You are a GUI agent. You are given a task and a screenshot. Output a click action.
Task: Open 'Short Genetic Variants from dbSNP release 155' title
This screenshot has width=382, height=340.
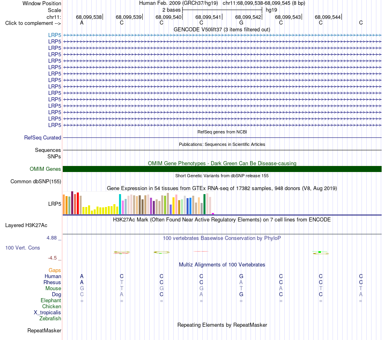click(222, 176)
